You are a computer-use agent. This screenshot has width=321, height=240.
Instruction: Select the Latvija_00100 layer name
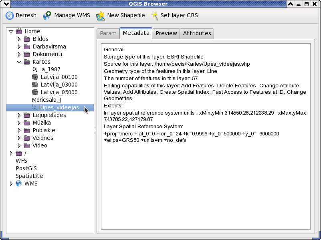(x=59, y=77)
